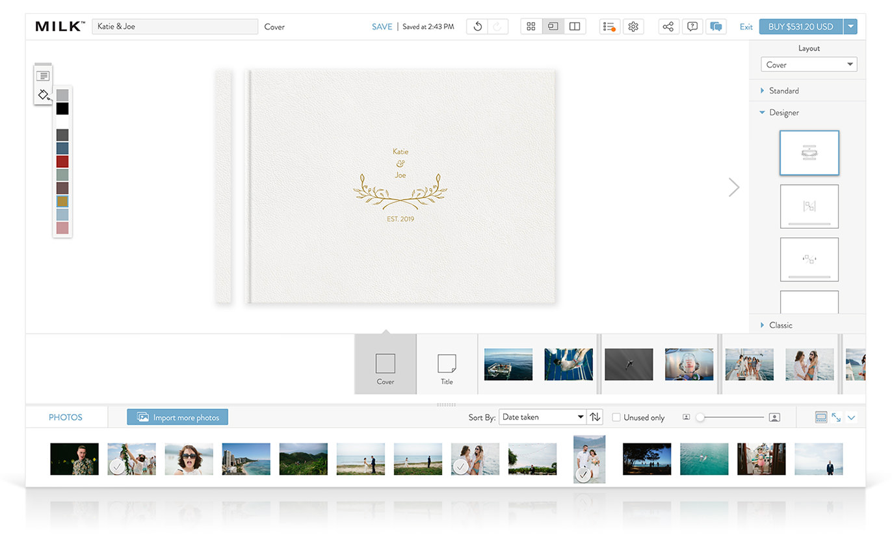
Task: Select photo of woman in sunglasses
Action: [x=189, y=459]
